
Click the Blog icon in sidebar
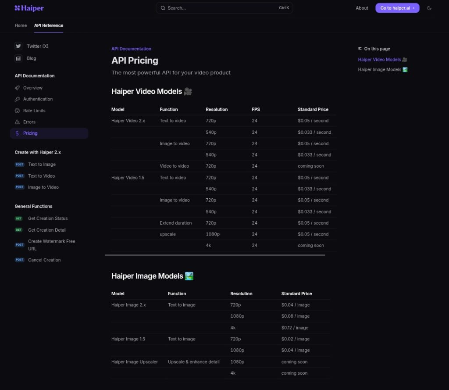pyautogui.click(x=18, y=58)
